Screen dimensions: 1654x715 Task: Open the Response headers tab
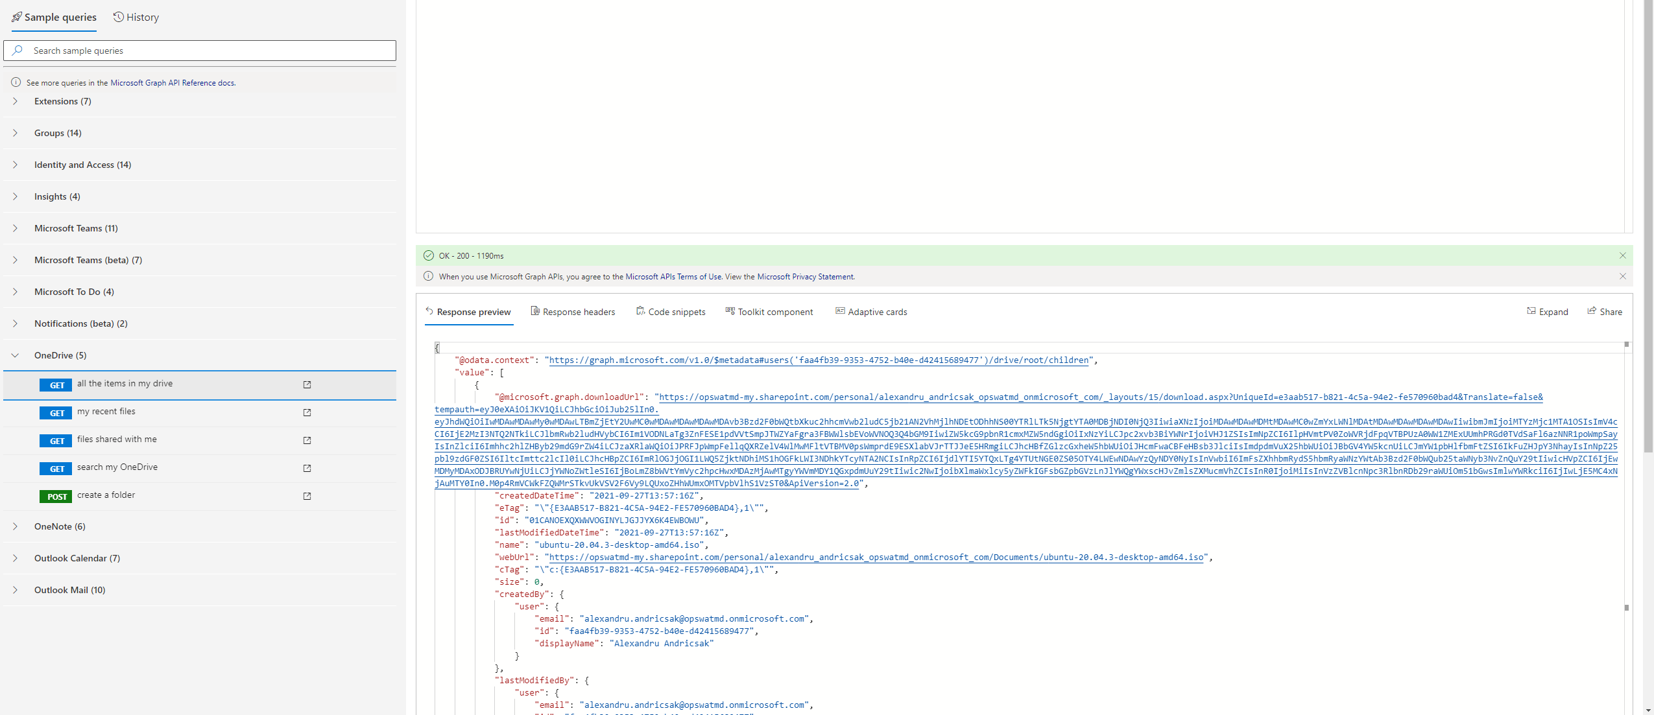click(573, 312)
